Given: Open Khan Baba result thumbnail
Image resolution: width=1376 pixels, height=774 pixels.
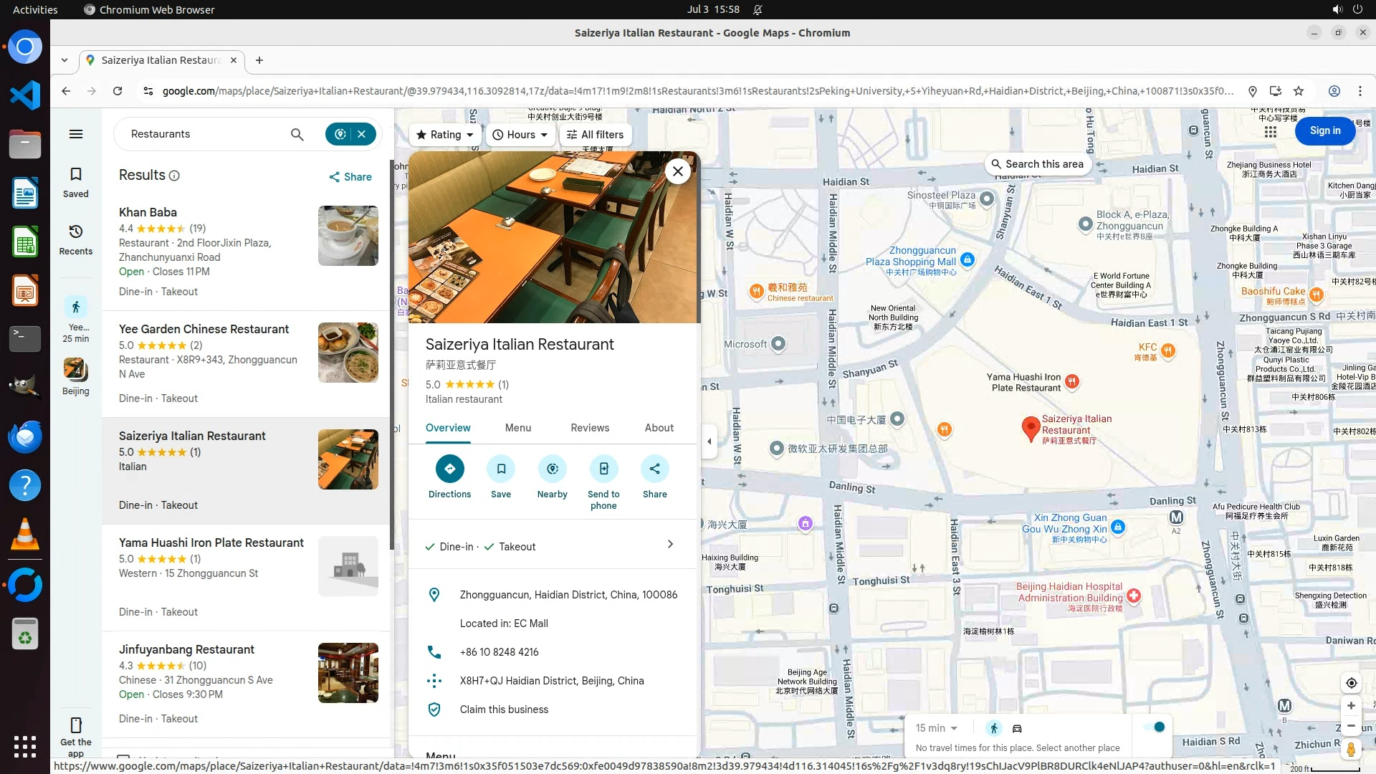Looking at the screenshot, I should click(x=348, y=236).
